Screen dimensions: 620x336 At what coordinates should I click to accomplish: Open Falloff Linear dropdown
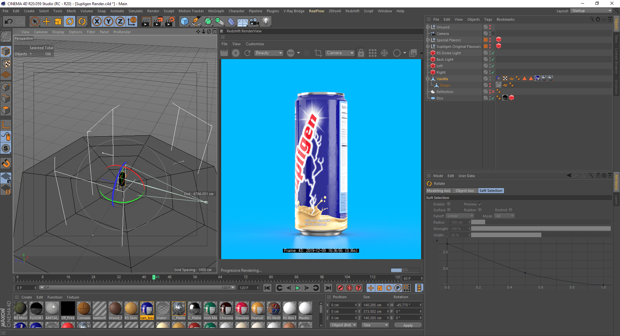(x=460, y=216)
